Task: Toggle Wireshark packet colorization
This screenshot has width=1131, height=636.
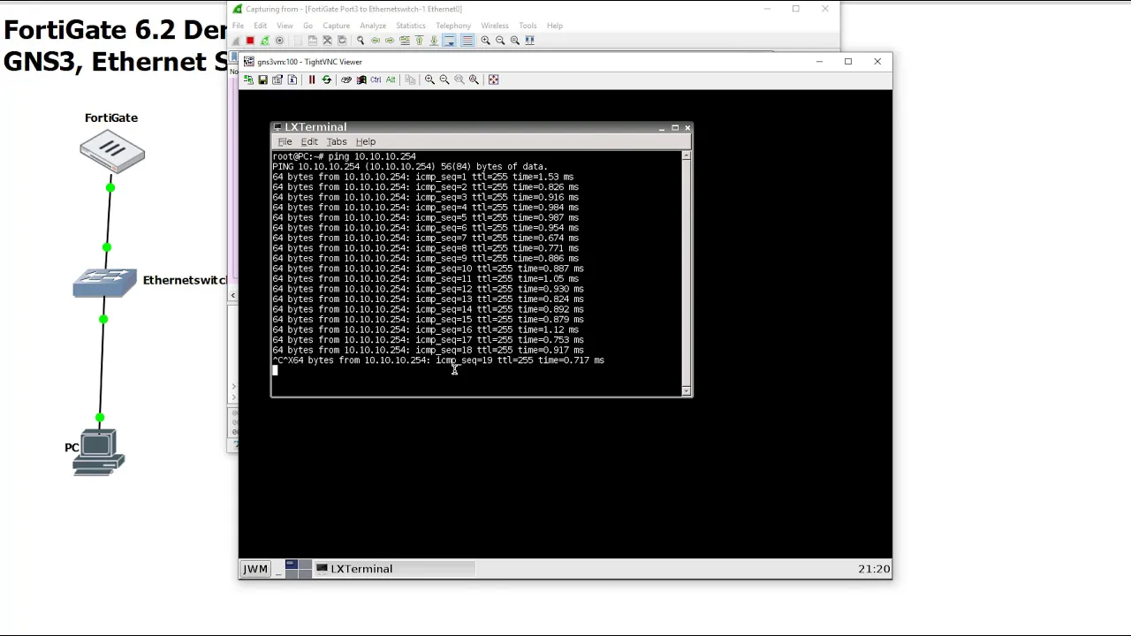Action: 467,41
